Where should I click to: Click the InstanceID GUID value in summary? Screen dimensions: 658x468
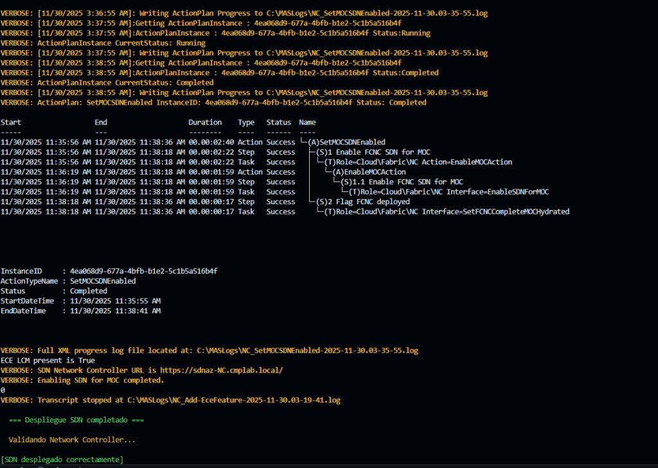(x=143, y=272)
